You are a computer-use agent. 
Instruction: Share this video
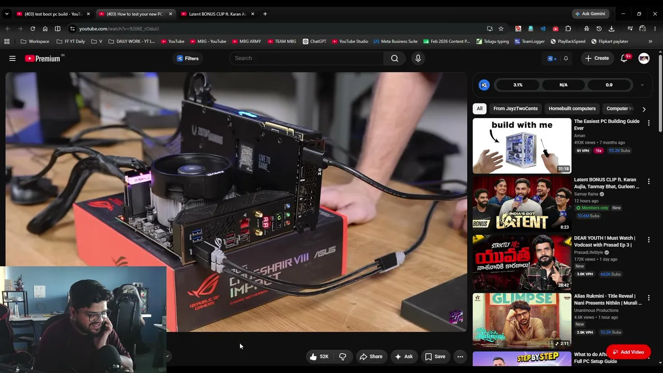tap(371, 356)
